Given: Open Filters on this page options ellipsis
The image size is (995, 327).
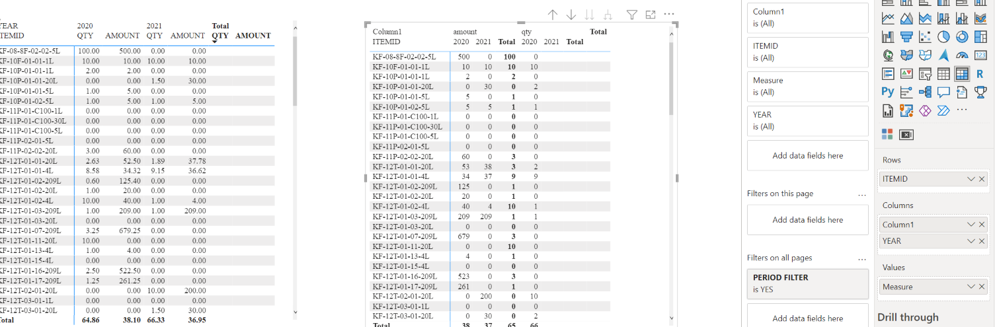Looking at the screenshot, I should click(x=861, y=194).
